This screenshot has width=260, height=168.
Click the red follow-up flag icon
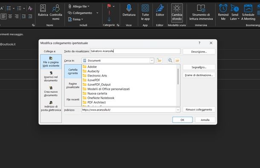pos(109,6)
